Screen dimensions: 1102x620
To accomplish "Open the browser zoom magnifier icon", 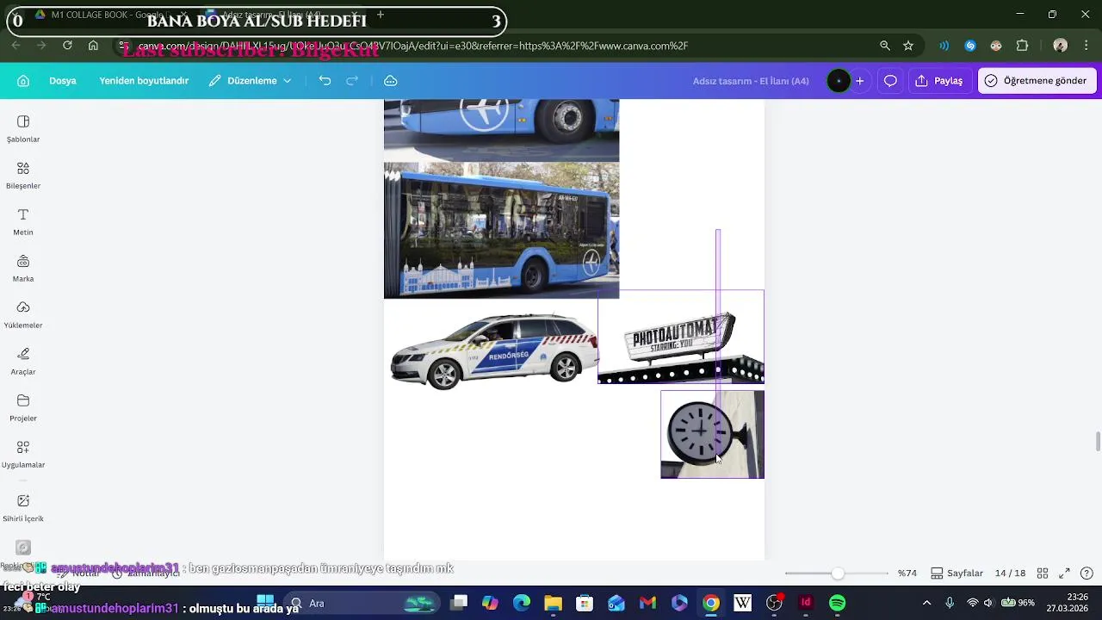I will [885, 46].
